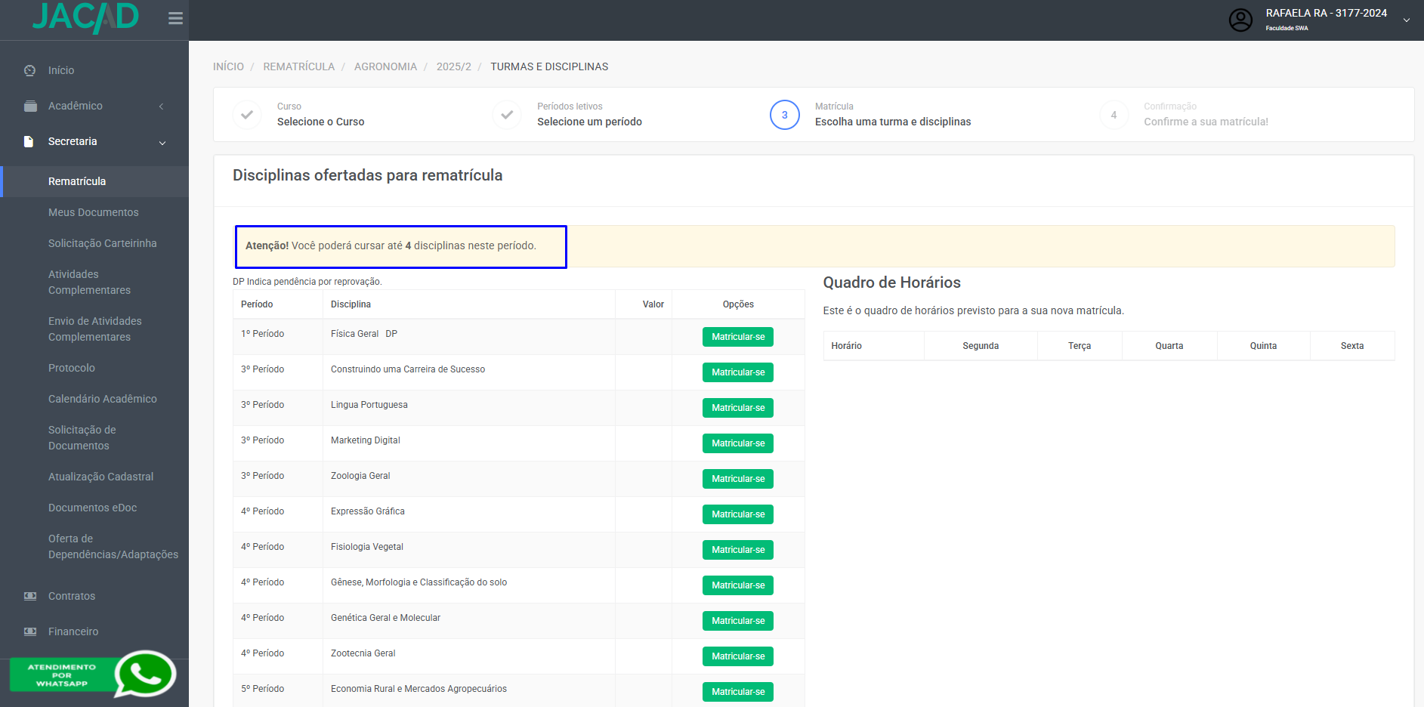Open Calendário Acadêmico
1424x707 pixels.
(103, 399)
